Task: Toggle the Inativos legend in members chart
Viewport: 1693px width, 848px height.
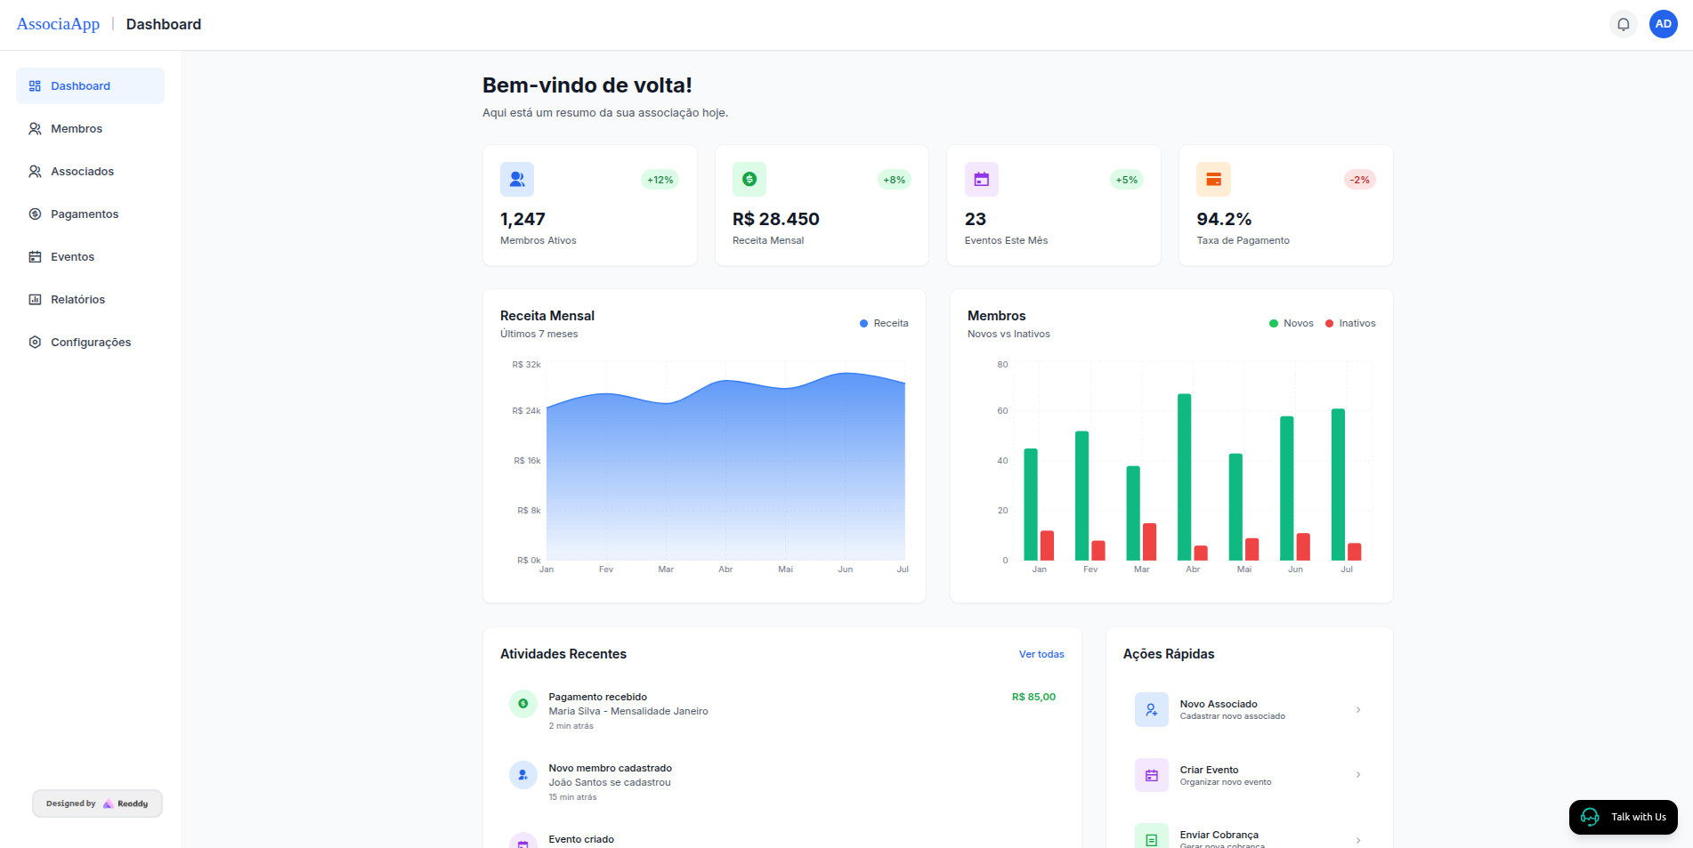Action: tap(1349, 323)
